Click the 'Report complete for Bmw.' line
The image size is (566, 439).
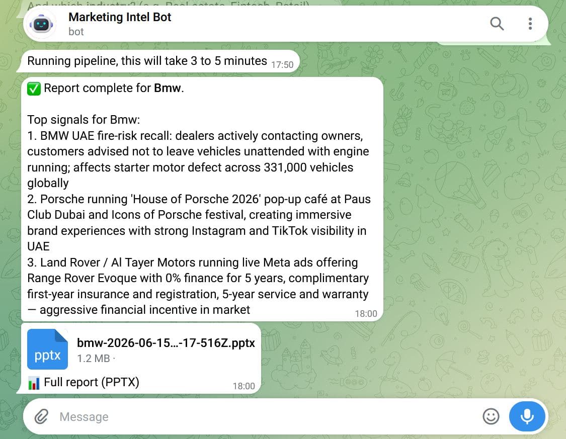[114, 88]
